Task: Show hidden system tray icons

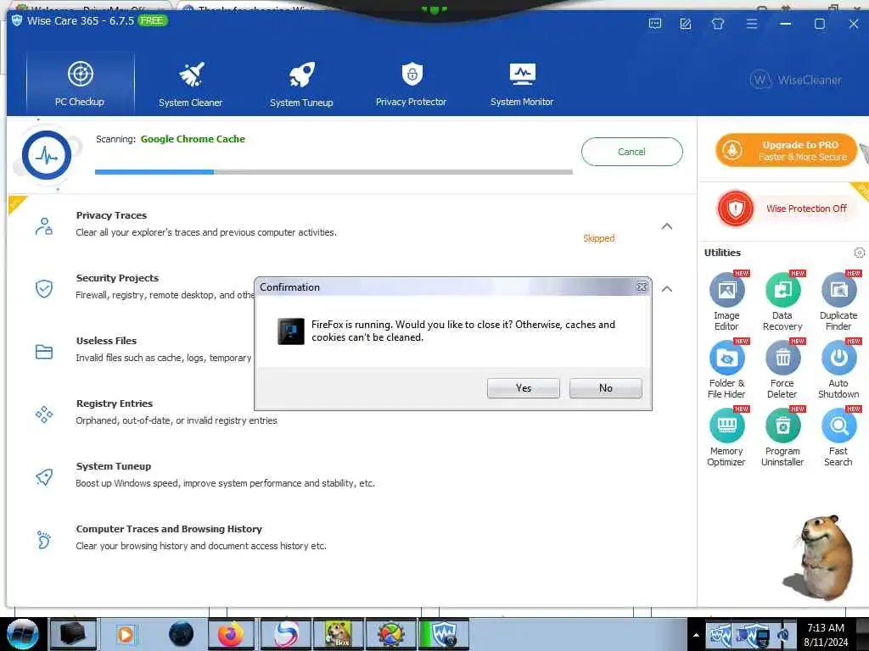Action: [x=696, y=635]
